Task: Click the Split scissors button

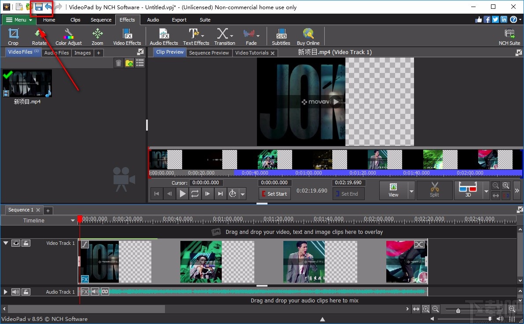Action: [434, 190]
